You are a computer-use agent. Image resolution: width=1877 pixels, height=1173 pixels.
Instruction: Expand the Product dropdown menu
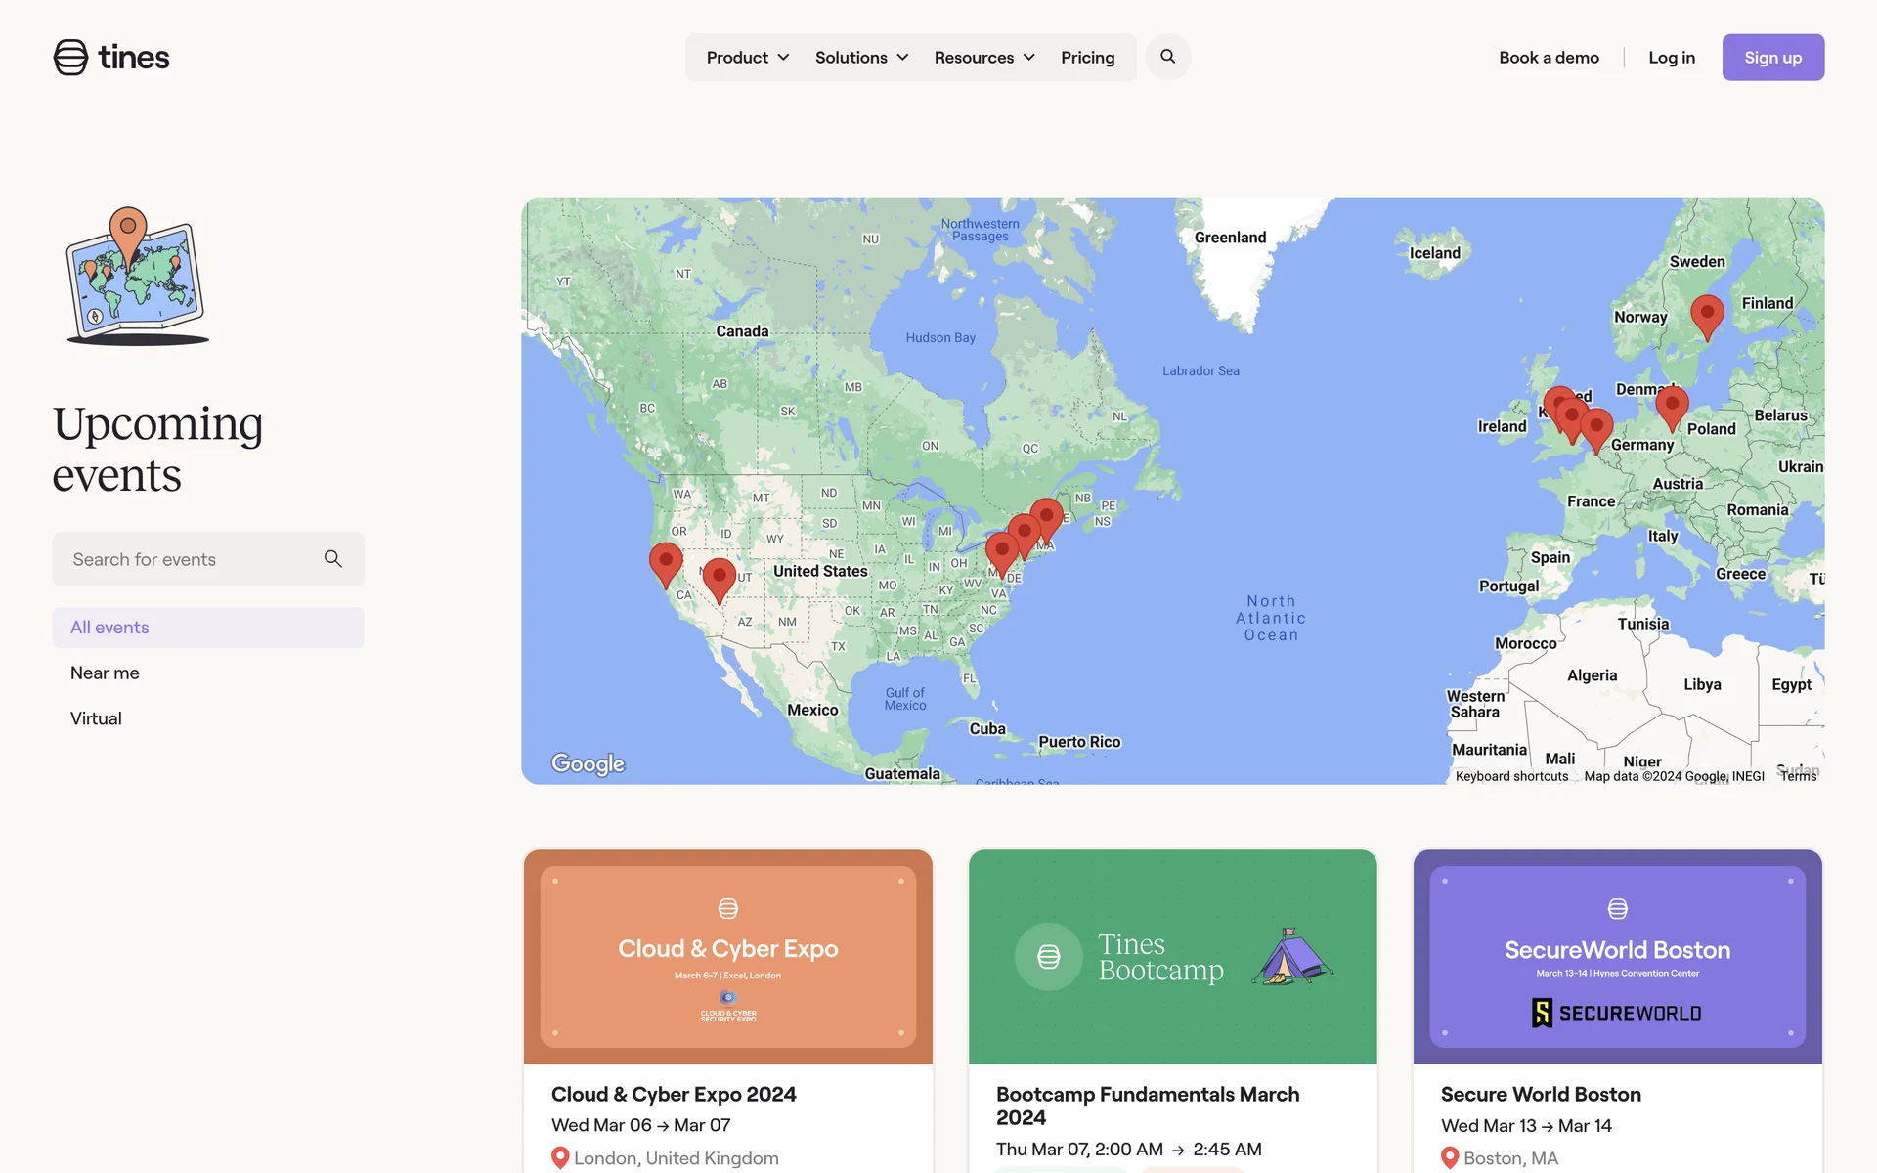(x=748, y=58)
